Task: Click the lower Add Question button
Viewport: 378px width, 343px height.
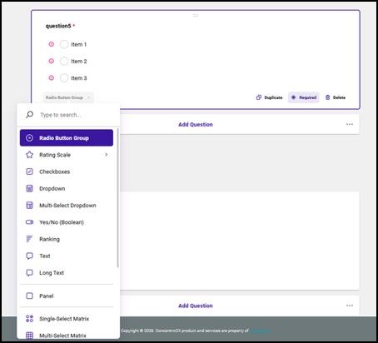Action: tap(196, 306)
